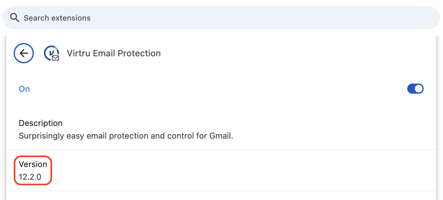Click the envelope badge on Virtru logo
This screenshot has width=443, height=200.
(56, 58)
